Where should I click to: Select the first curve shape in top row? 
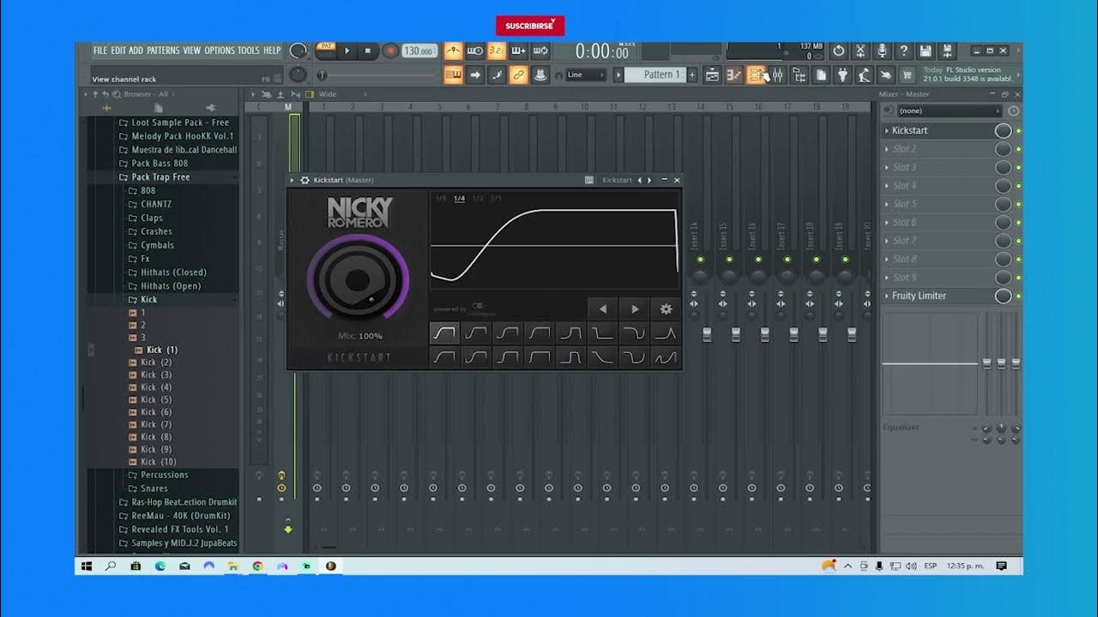(444, 333)
